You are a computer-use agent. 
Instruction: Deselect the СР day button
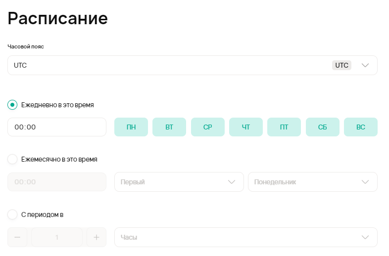(208, 127)
